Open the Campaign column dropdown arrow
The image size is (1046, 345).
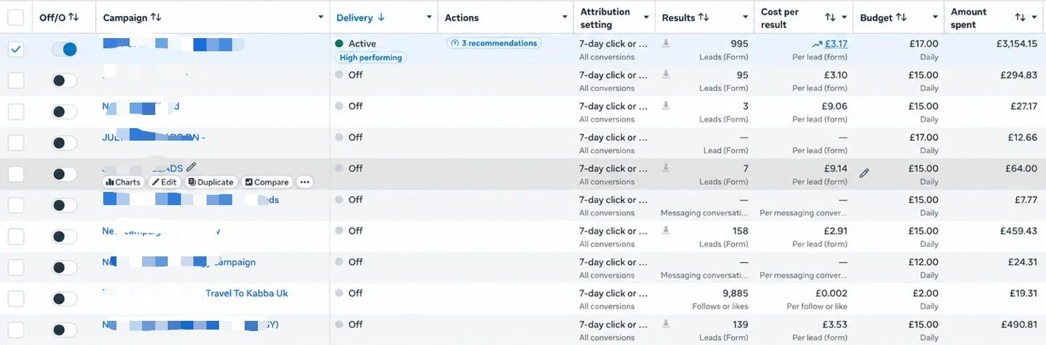click(x=321, y=18)
